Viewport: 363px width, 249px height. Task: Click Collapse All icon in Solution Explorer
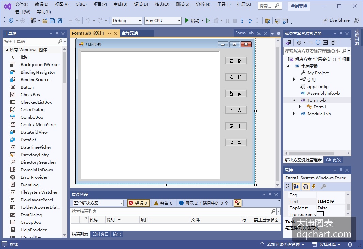(326, 42)
